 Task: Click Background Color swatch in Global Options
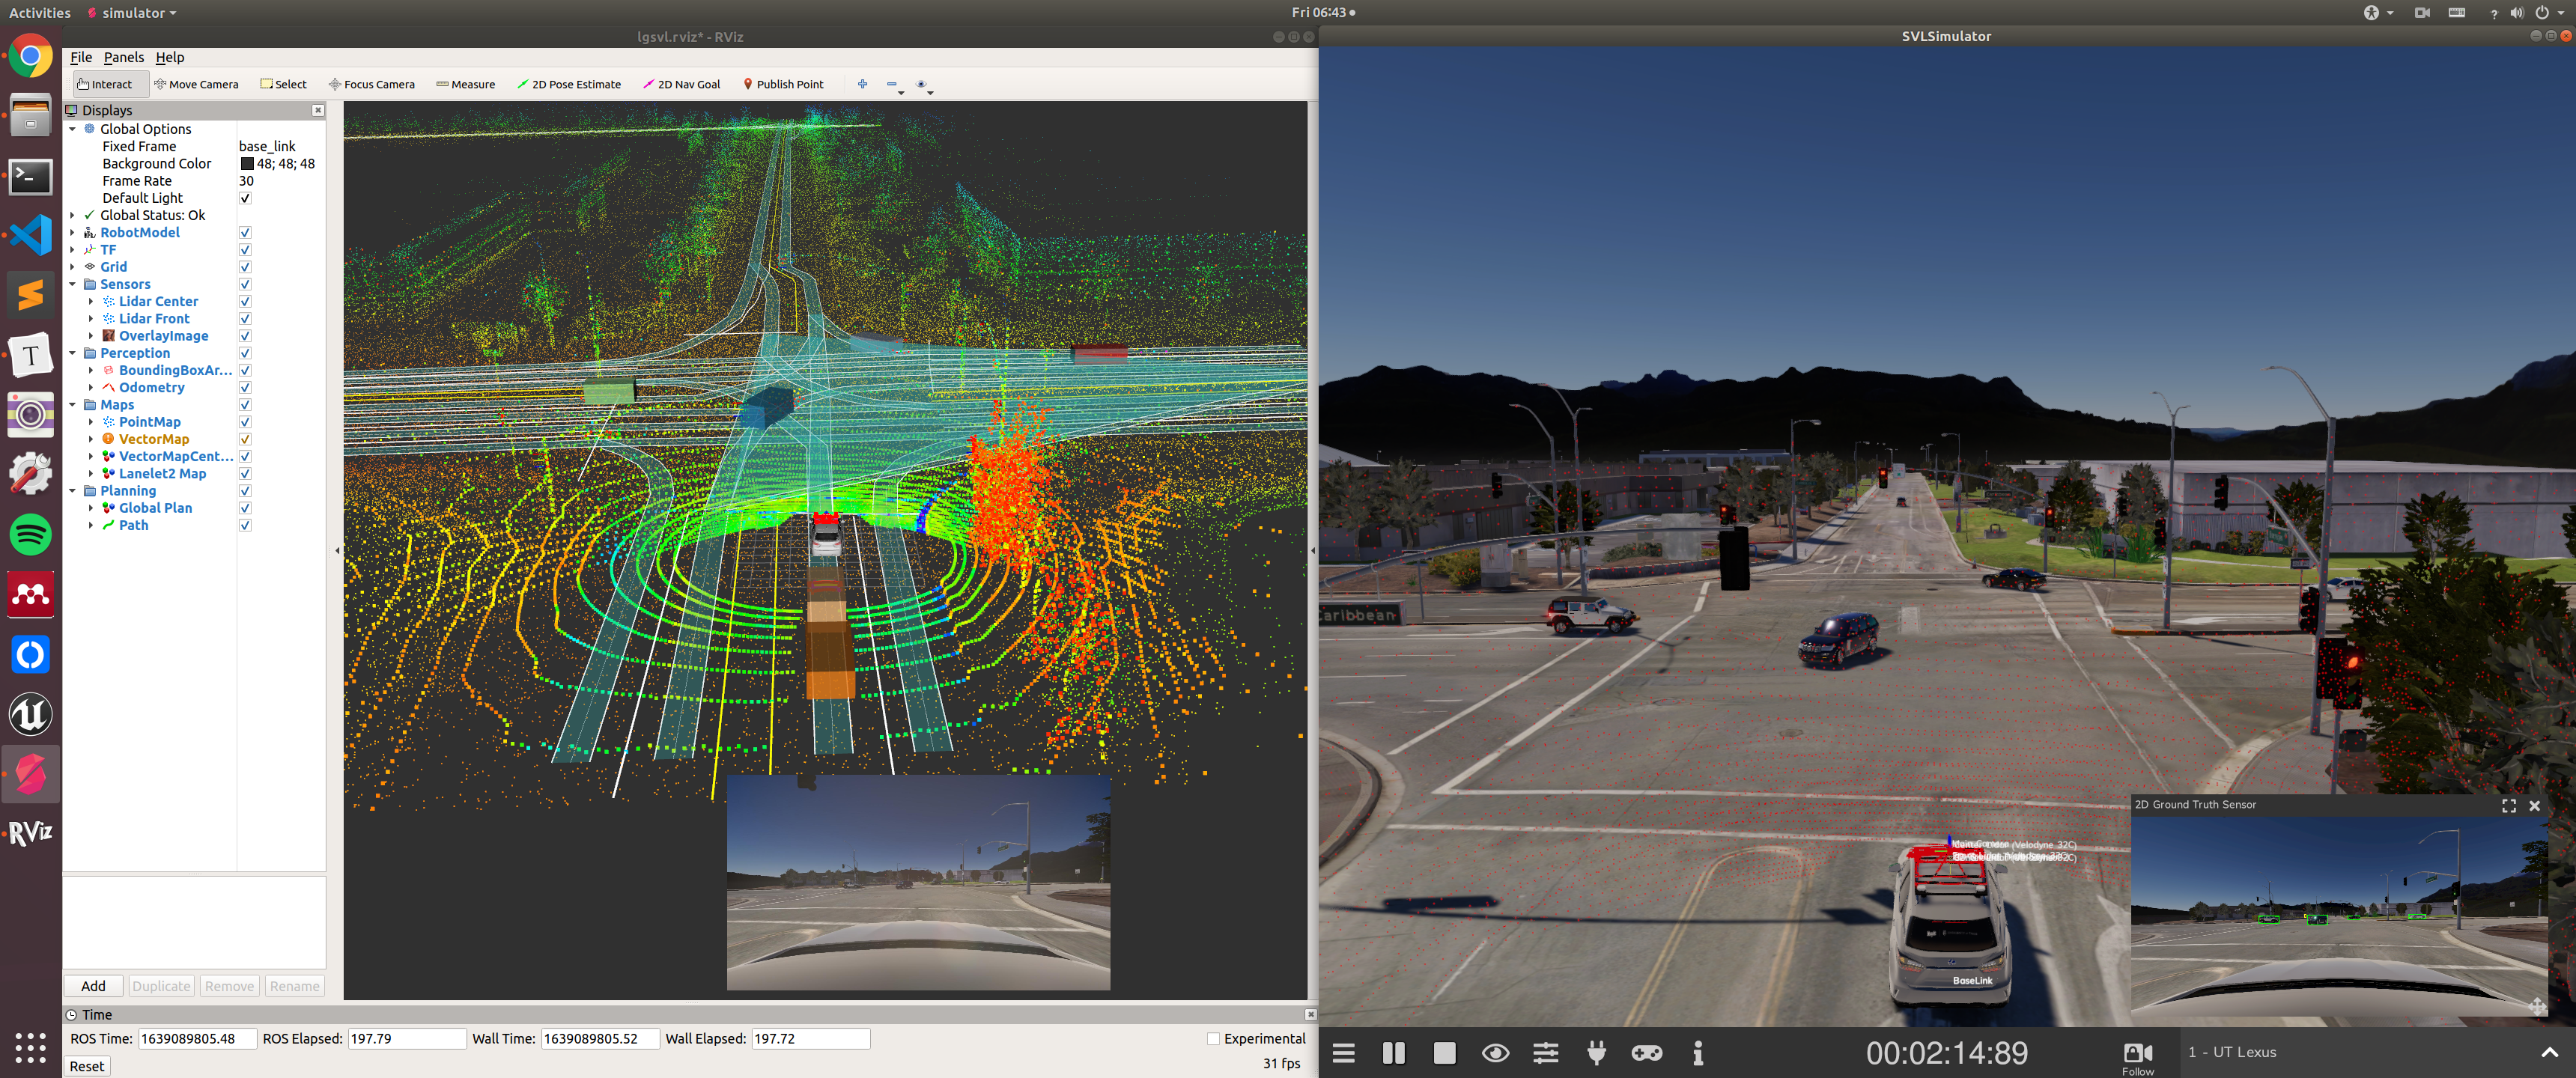248,162
